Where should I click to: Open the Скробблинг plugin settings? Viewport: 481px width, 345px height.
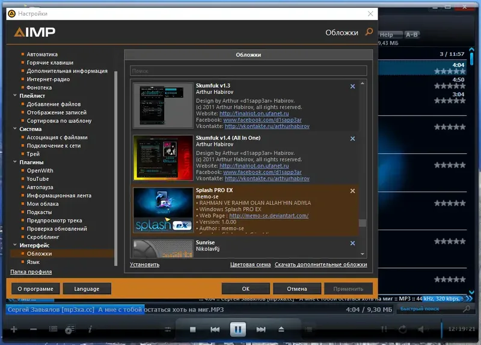(x=43, y=237)
